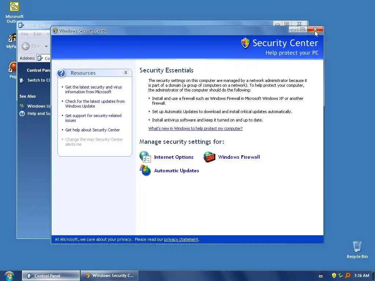Screen dimensions: 375x281
Task: Click the yellow security shield tray icon
Action: (334, 276)
